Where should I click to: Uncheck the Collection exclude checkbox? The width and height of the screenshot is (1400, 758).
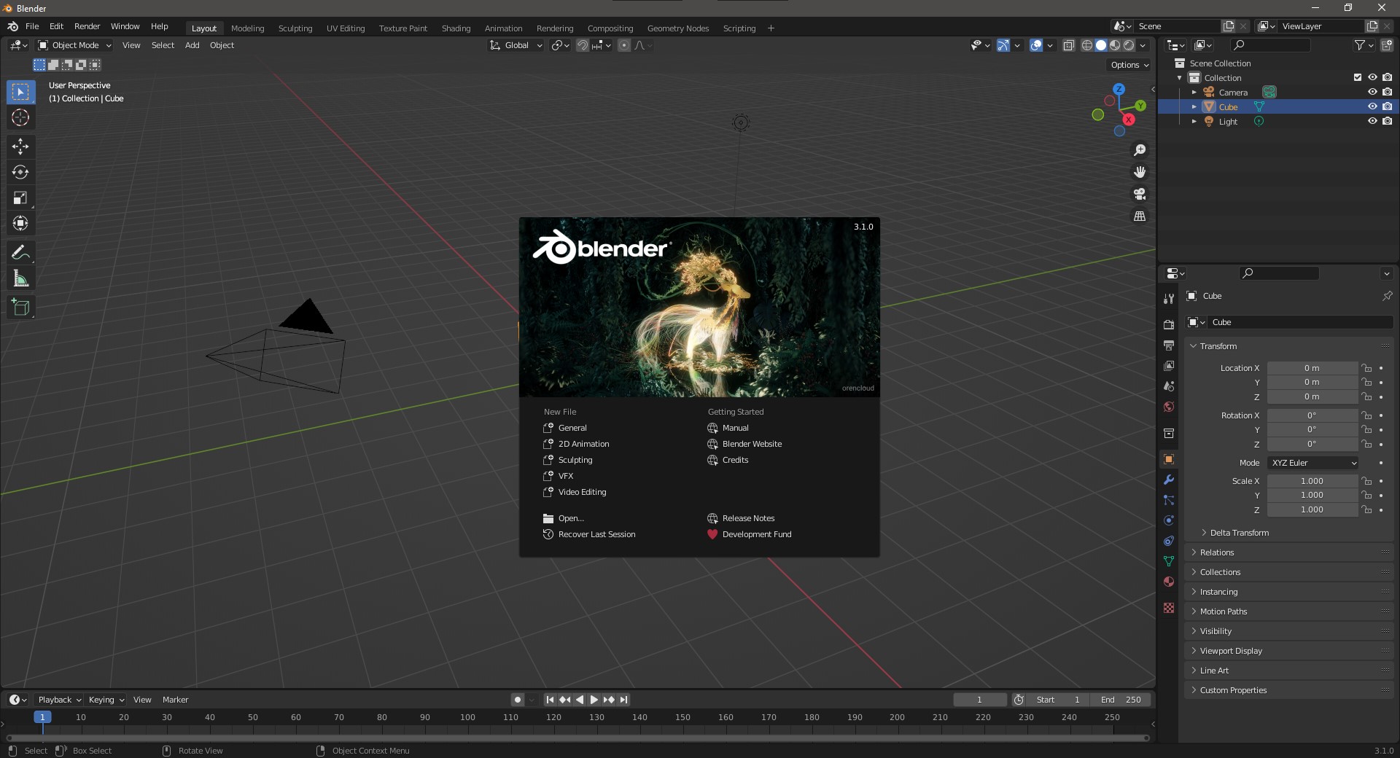click(x=1357, y=77)
